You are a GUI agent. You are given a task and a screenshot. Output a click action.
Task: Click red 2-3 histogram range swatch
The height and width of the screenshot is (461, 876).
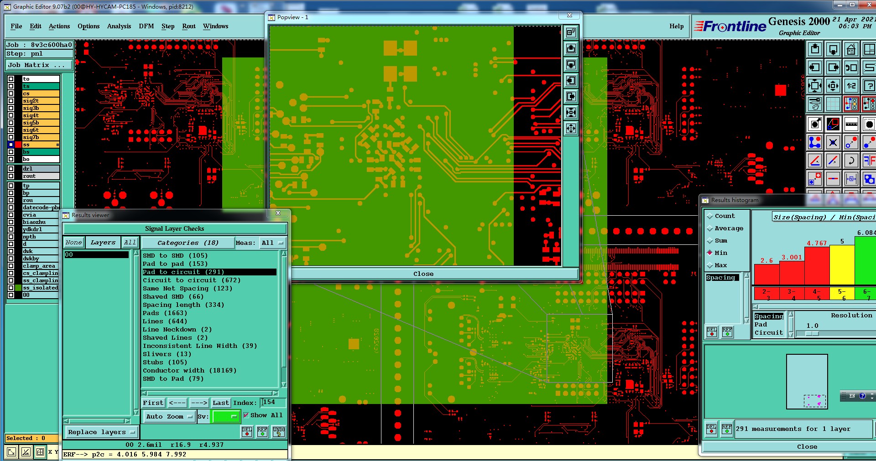[767, 294]
